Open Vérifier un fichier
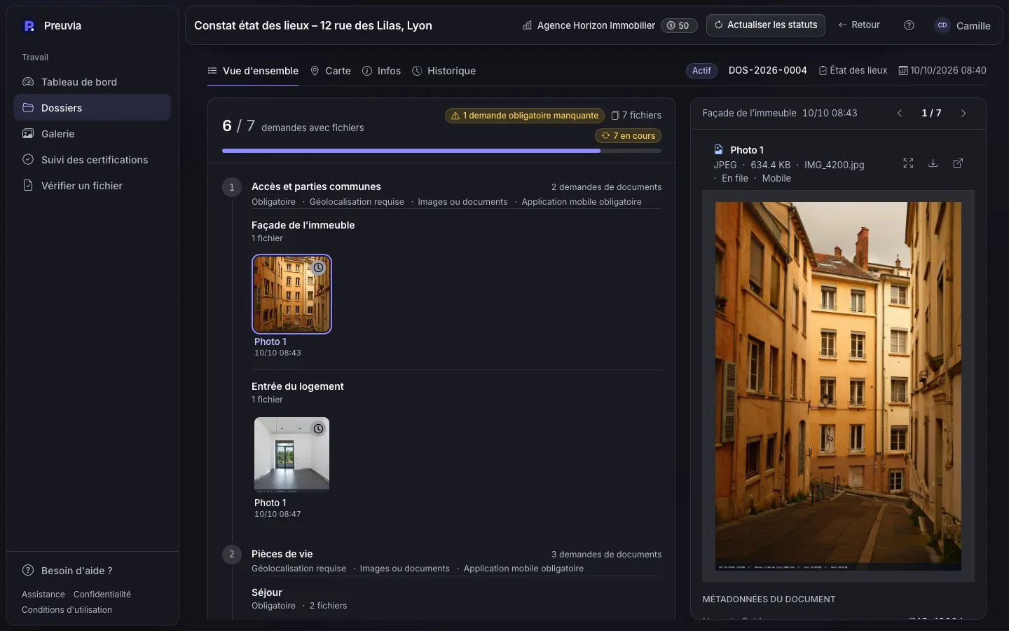 click(x=92, y=186)
